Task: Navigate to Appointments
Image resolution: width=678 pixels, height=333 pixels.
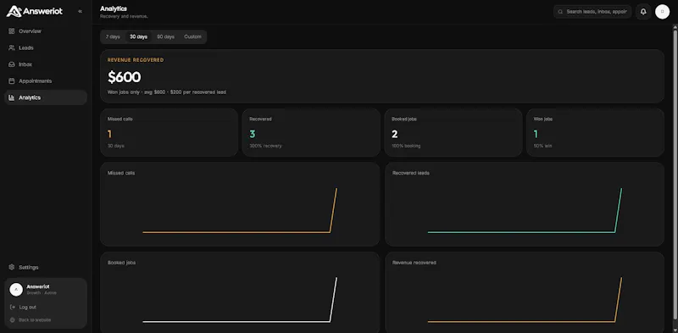Action: point(46,80)
